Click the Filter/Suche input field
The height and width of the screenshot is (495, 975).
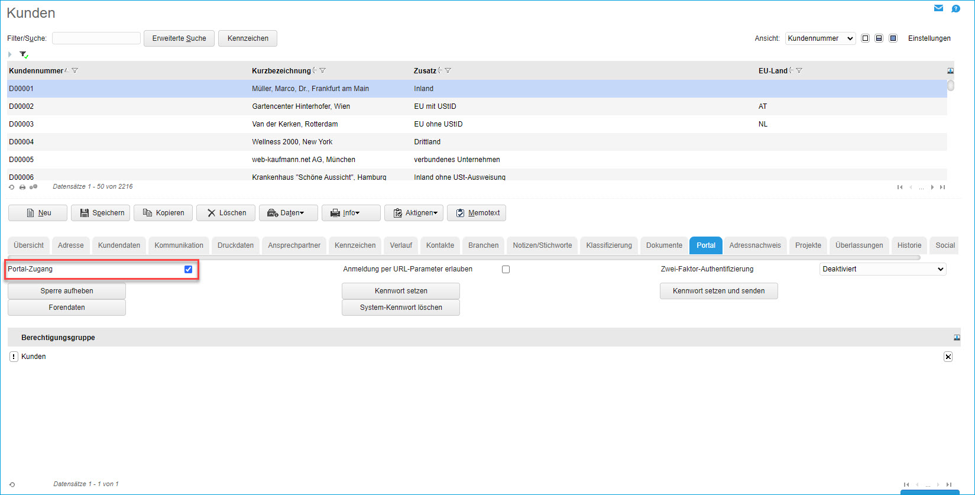[96, 38]
